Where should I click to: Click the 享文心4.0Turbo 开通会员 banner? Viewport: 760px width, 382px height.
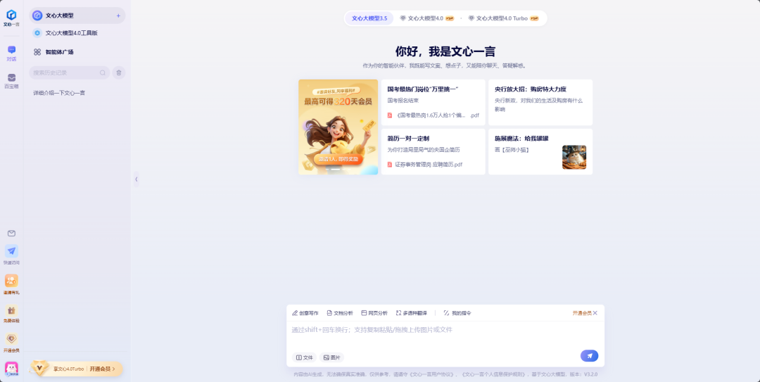[76, 369]
